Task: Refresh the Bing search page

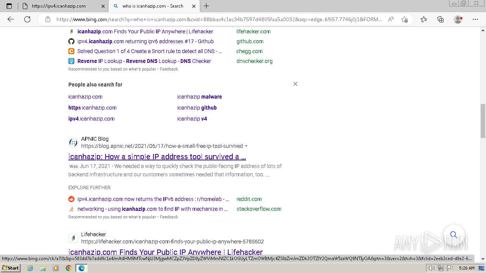Action: (x=27, y=19)
